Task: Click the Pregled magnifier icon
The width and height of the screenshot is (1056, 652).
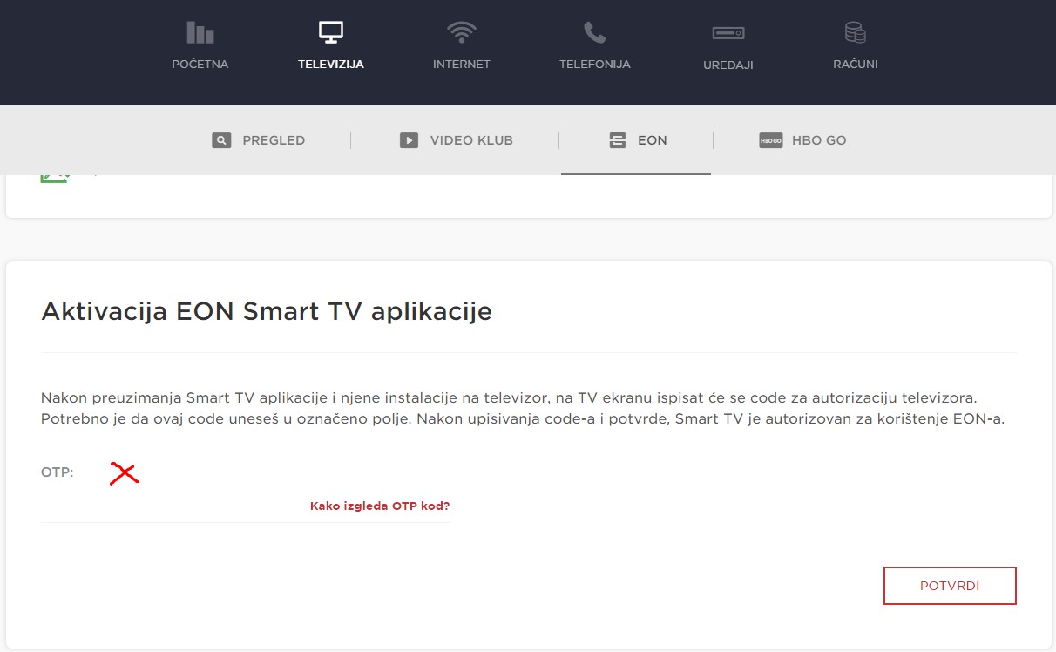Action: click(221, 140)
